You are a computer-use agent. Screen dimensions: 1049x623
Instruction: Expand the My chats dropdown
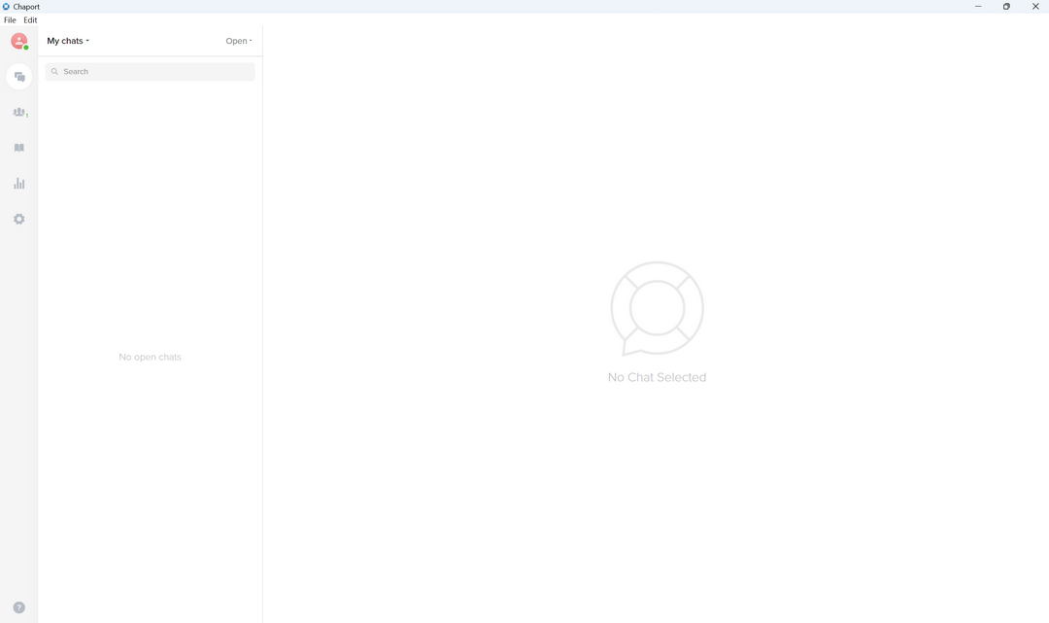pyautogui.click(x=68, y=41)
